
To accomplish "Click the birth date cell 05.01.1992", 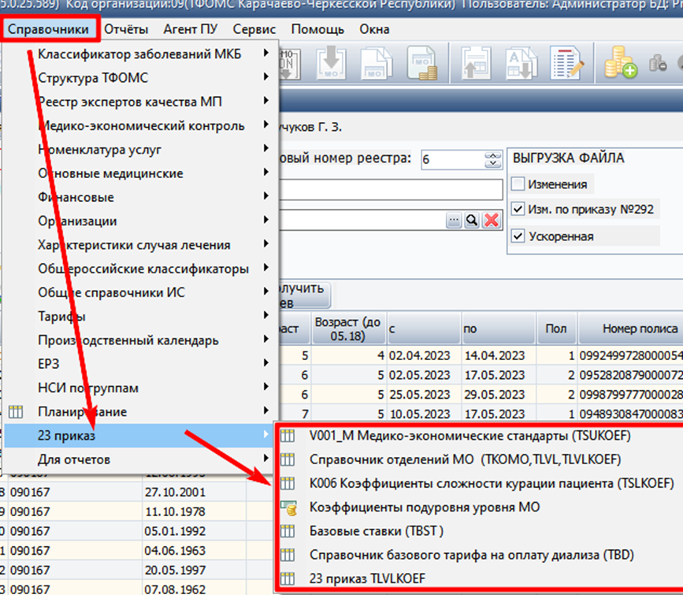I will (195, 531).
